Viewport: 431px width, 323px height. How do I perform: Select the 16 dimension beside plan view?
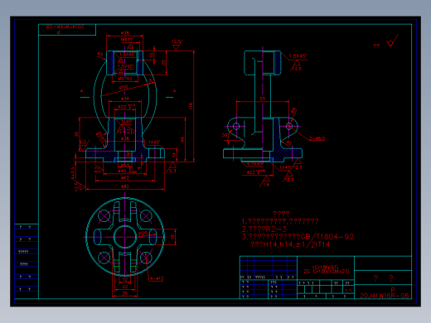click(172, 237)
